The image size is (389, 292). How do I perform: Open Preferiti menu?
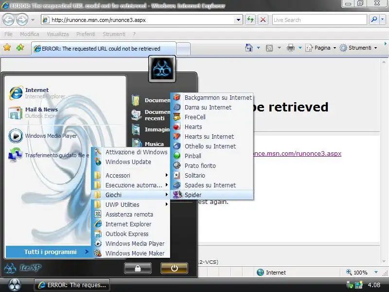coord(86,34)
